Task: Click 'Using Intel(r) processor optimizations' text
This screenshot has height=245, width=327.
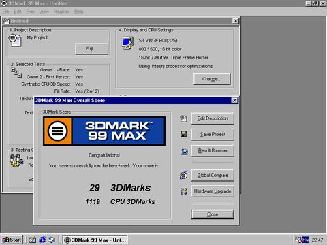Action: pyautogui.click(x=176, y=66)
